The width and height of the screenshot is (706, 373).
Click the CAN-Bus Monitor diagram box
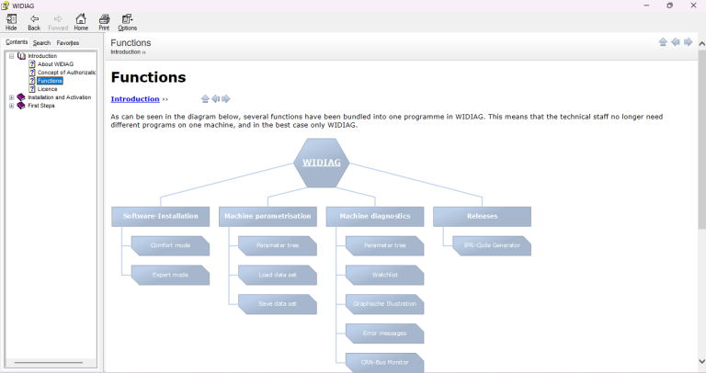point(384,362)
